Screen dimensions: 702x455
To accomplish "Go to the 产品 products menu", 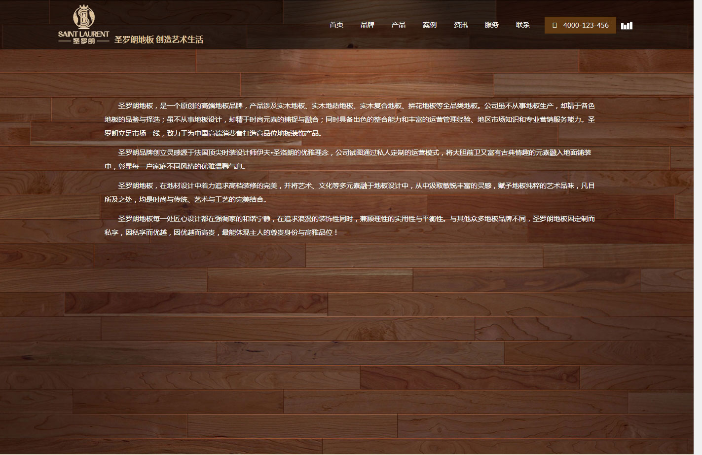I will pyautogui.click(x=399, y=25).
